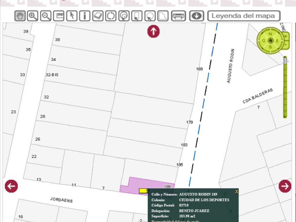Choose the polygon selection tool

[163, 16]
